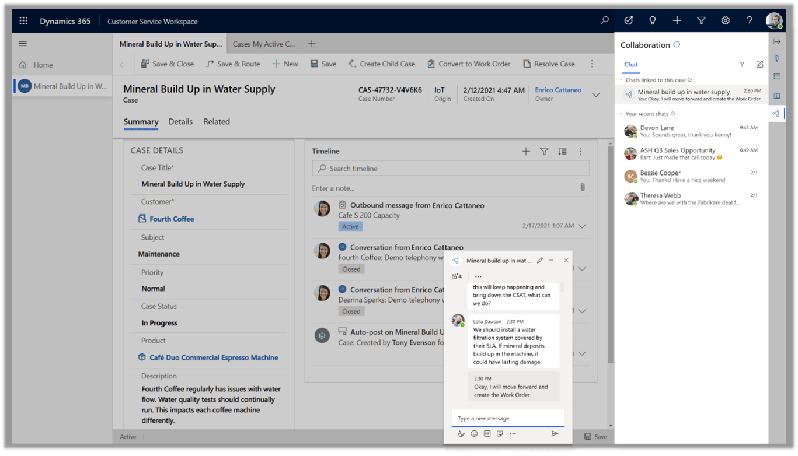Toggle the left site map hamburger menu

(x=23, y=44)
